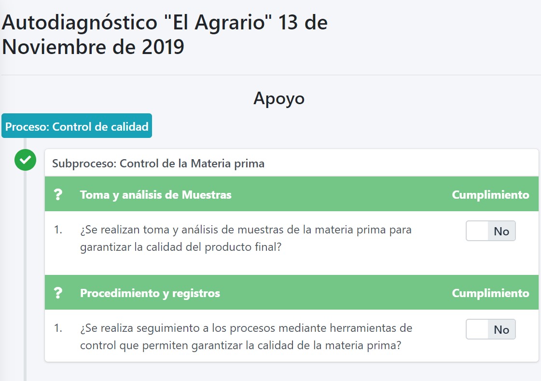This screenshot has height=381, width=541.
Task: Toggle the seguimiento a los procesos compliance switch
Action: tap(491, 329)
